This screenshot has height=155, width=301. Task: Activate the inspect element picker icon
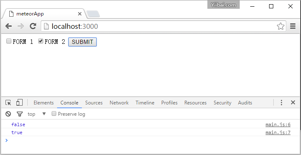[8, 103]
